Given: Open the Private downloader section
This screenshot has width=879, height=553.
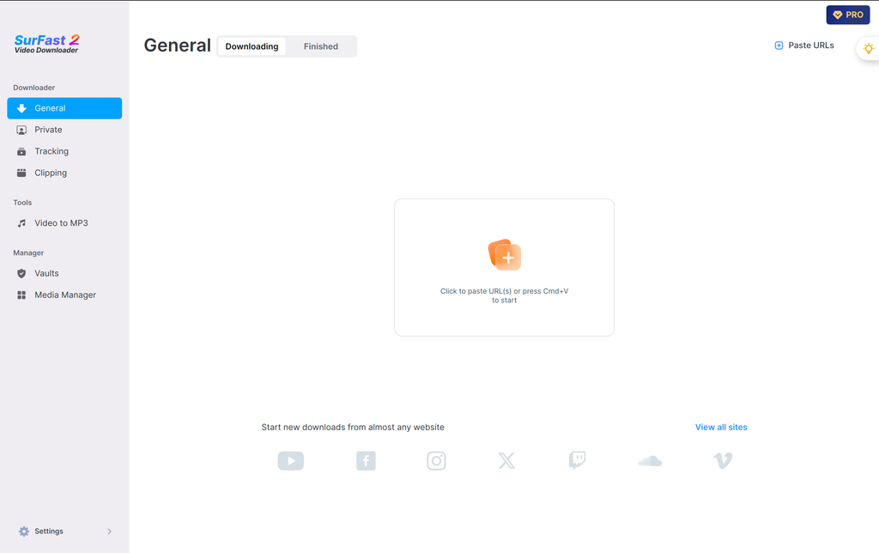Looking at the screenshot, I should (x=64, y=130).
